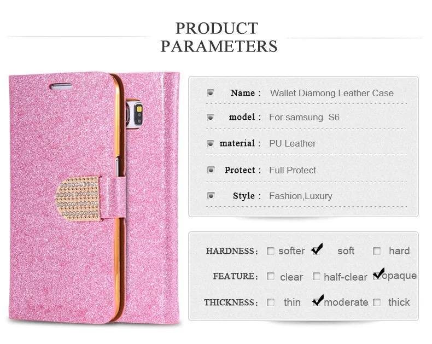The height and width of the screenshot is (344, 432).
Task: Click the diamond-studded clasp on the case
Action: [x=78, y=198]
